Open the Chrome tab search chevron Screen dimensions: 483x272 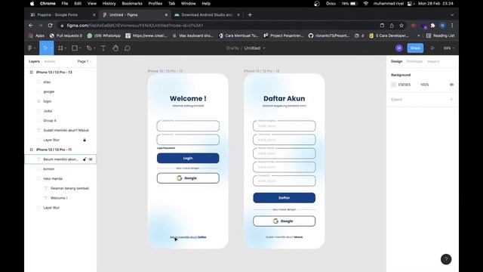pos(452,15)
